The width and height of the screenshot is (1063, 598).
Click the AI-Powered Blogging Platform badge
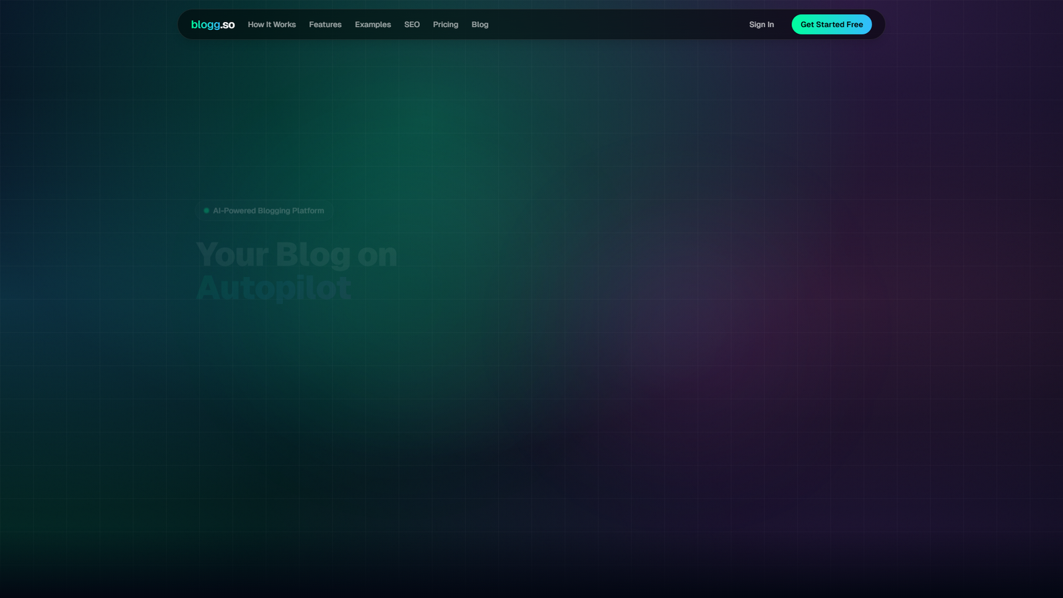coord(264,211)
